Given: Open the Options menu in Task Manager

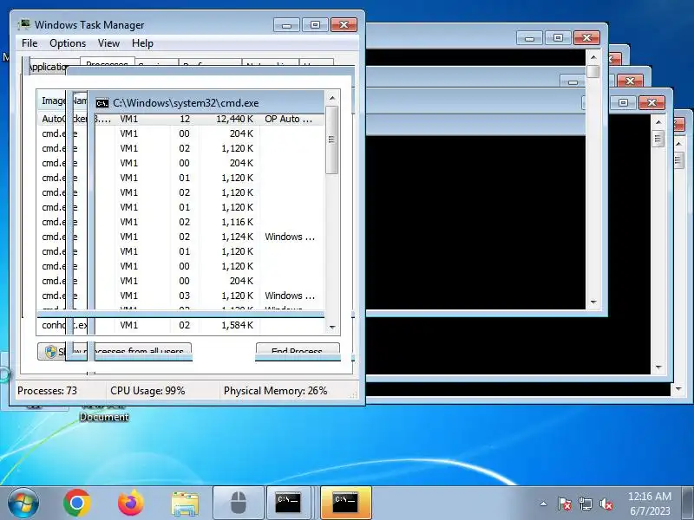Looking at the screenshot, I should 68,43.
